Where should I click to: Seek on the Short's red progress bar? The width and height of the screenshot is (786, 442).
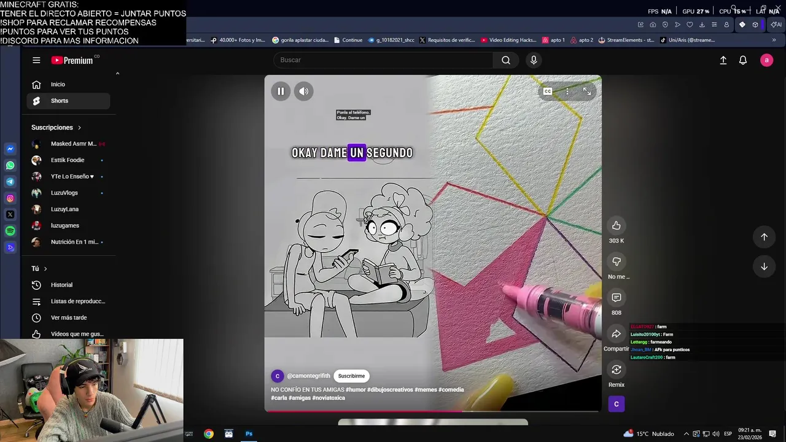click(x=433, y=411)
